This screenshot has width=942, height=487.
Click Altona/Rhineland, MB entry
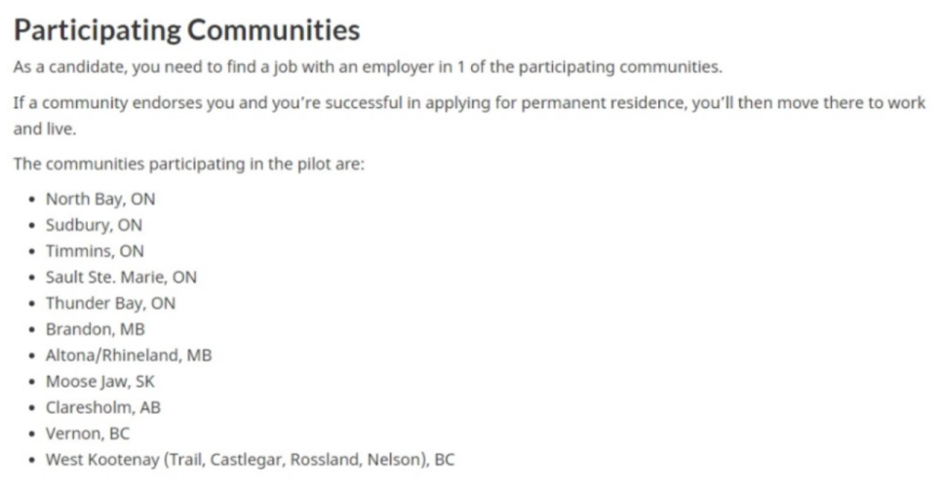129,356
